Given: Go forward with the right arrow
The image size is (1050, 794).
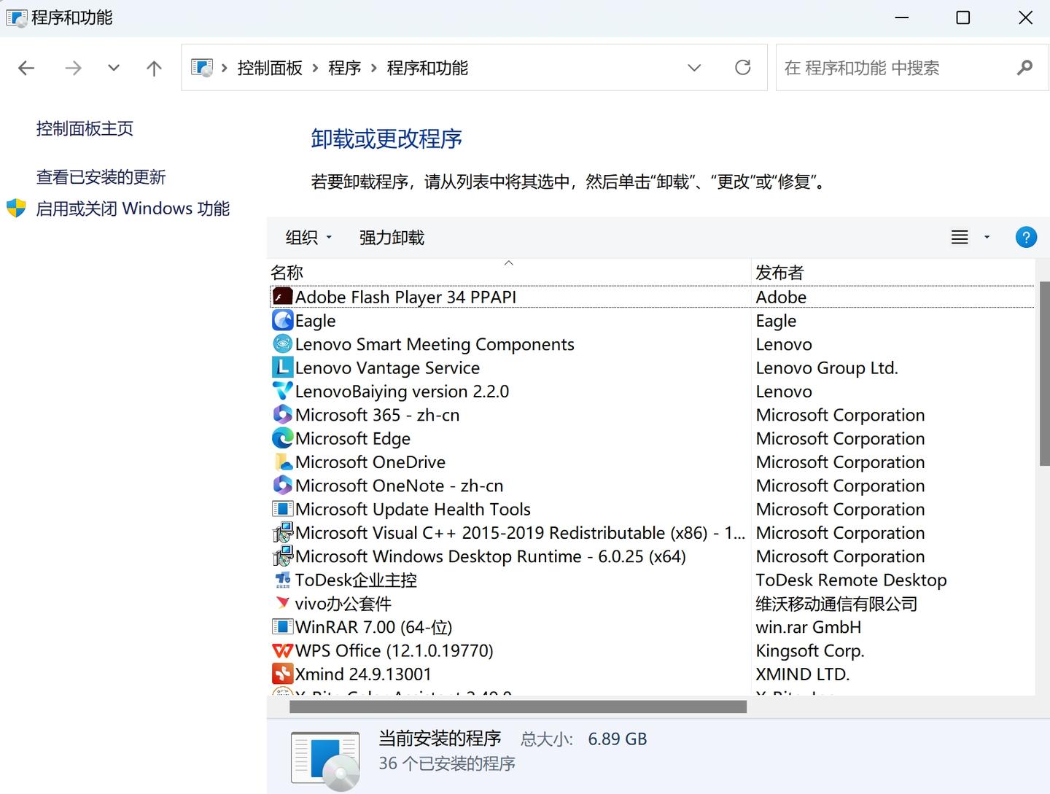Looking at the screenshot, I should (73, 69).
